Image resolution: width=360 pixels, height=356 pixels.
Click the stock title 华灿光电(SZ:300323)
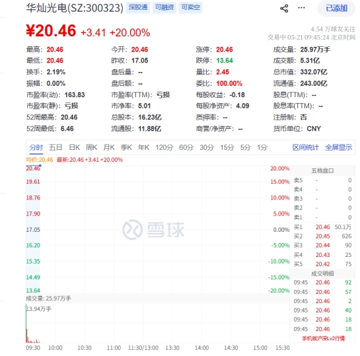tap(75, 8)
